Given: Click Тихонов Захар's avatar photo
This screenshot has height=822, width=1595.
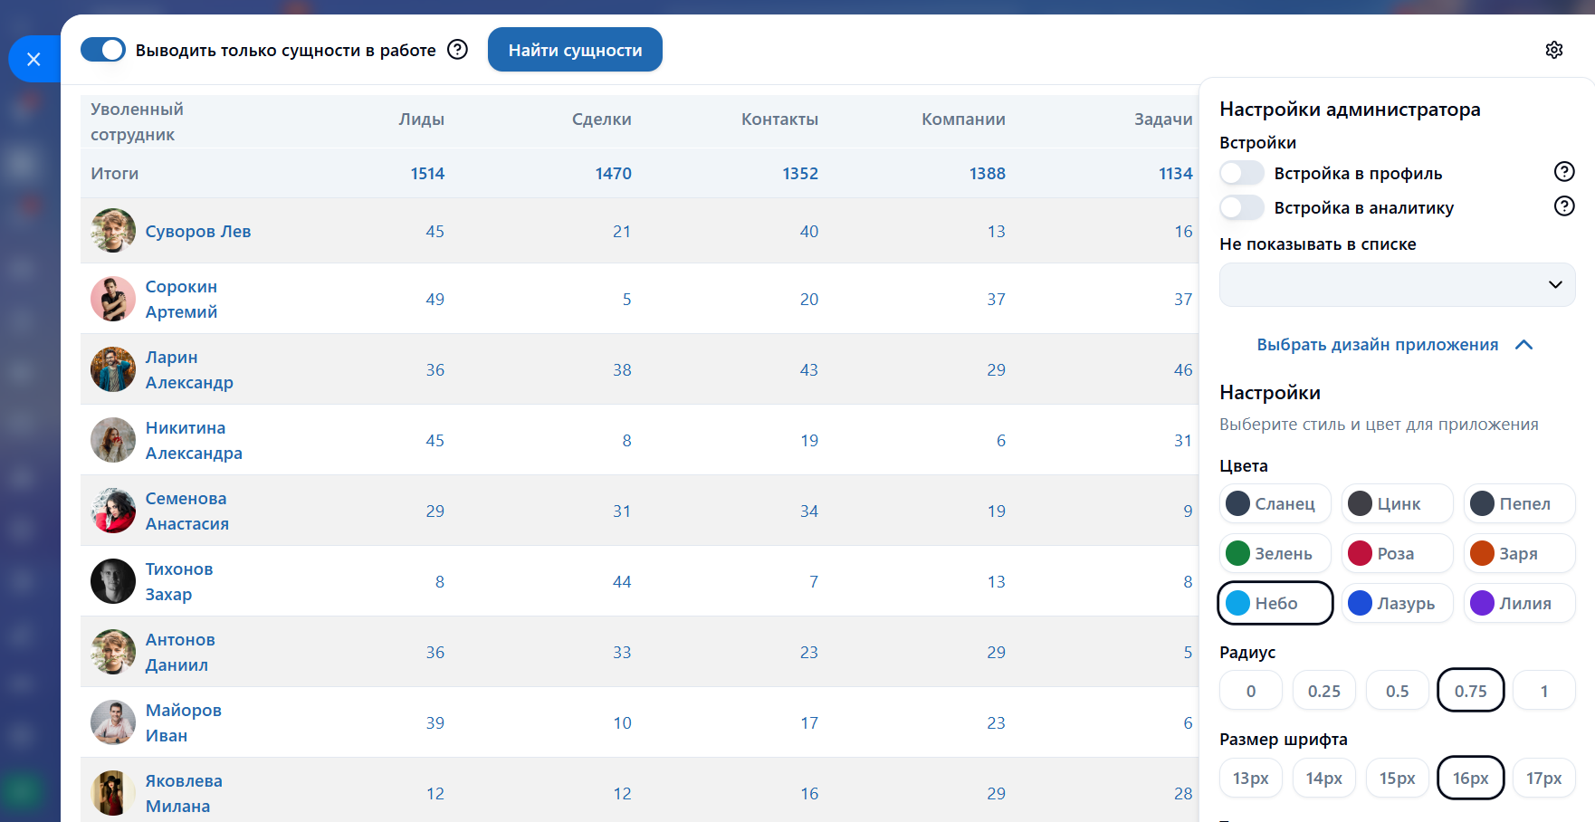Looking at the screenshot, I should (x=113, y=581).
